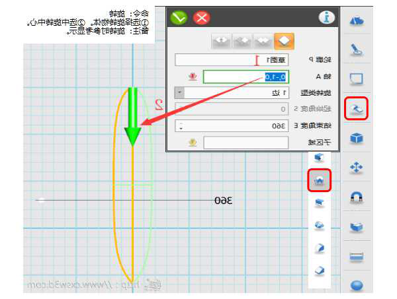Select the Extrude icon in feature submenu
The width and height of the screenshot is (397, 299).
click(319, 158)
